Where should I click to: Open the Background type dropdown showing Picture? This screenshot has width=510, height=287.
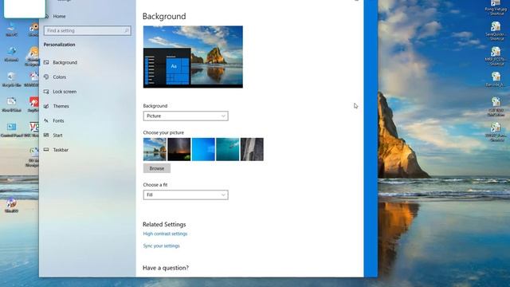(186, 116)
